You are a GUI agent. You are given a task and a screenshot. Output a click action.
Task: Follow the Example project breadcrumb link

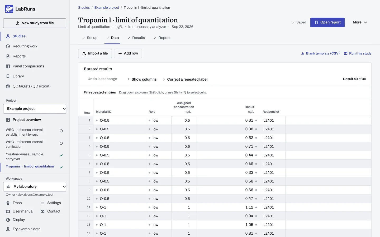(x=107, y=8)
